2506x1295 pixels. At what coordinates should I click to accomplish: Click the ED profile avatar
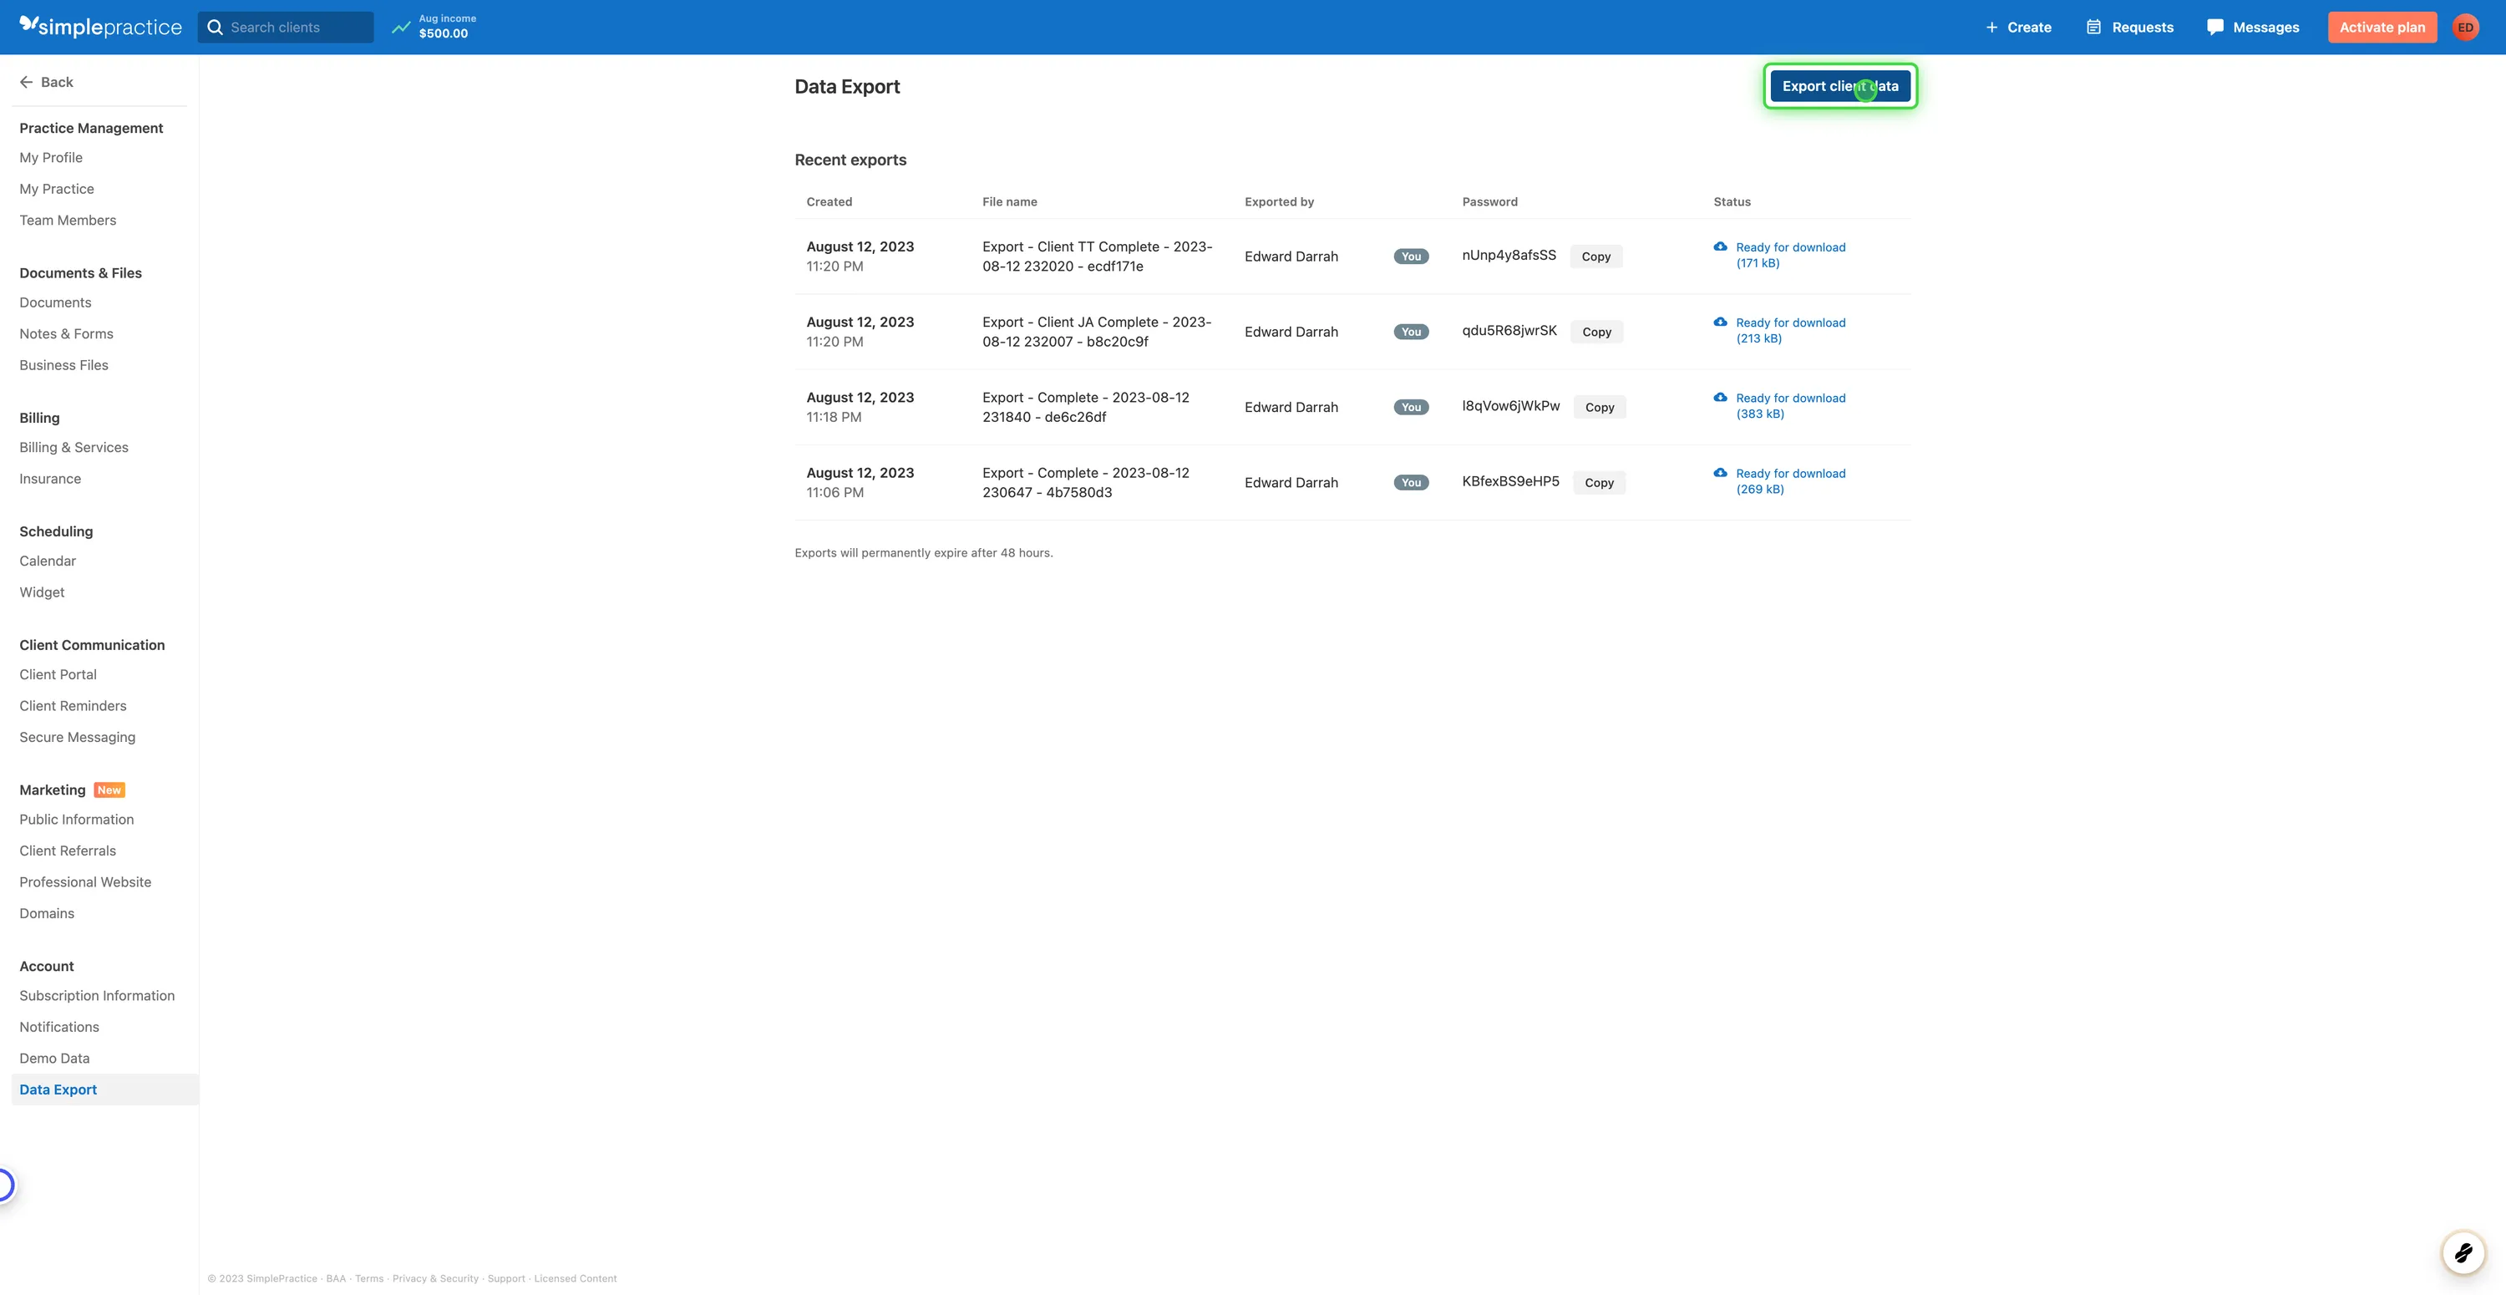tap(2466, 26)
